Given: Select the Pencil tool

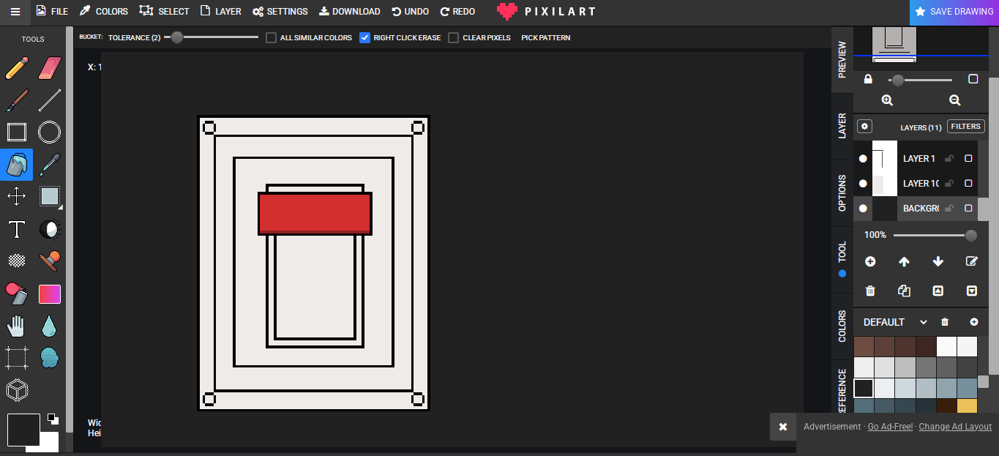Looking at the screenshot, I should pyautogui.click(x=17, y=69).
